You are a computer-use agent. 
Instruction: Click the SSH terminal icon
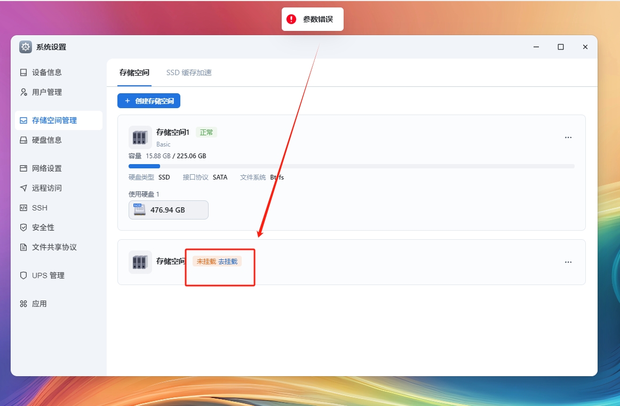(23, 208)
